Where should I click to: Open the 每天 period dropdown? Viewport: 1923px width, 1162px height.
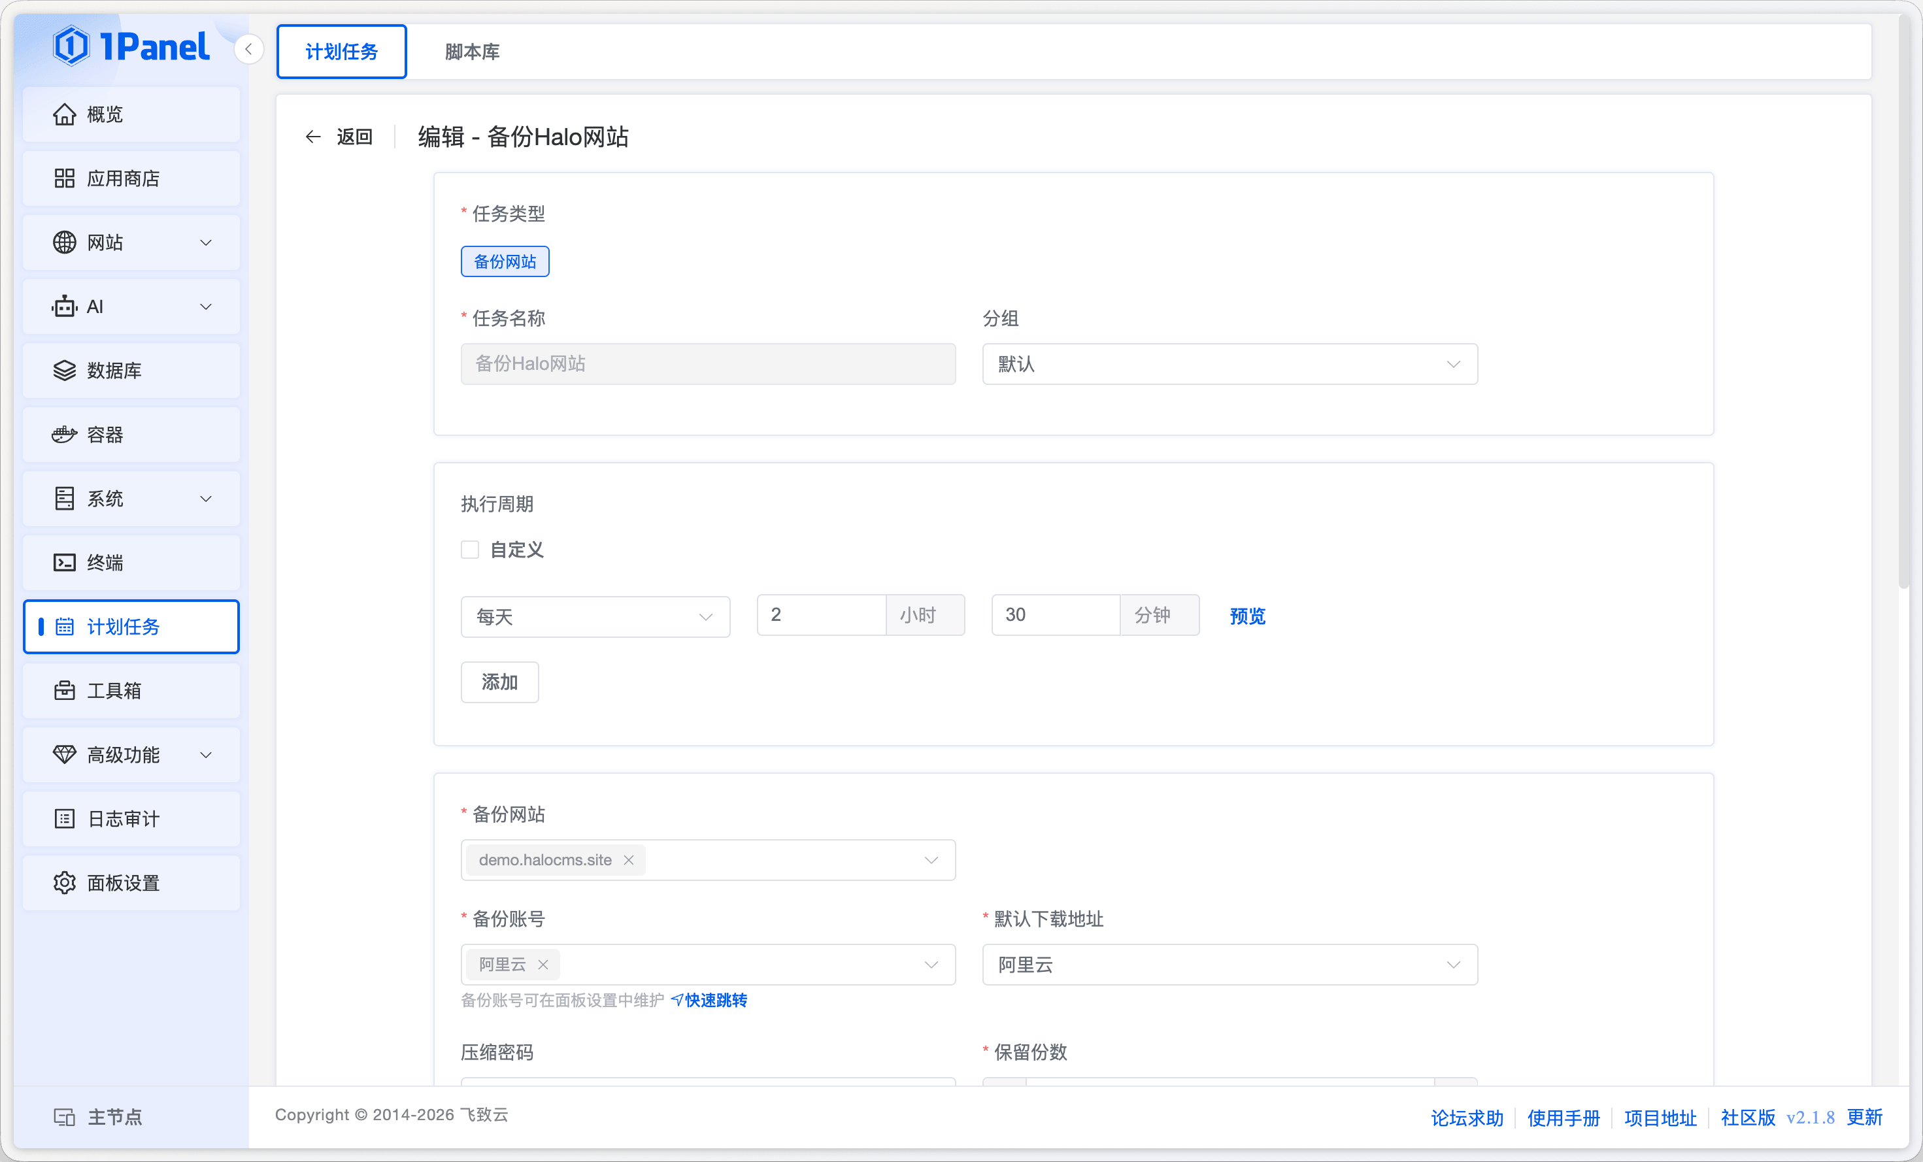click(x=595, y=616)
